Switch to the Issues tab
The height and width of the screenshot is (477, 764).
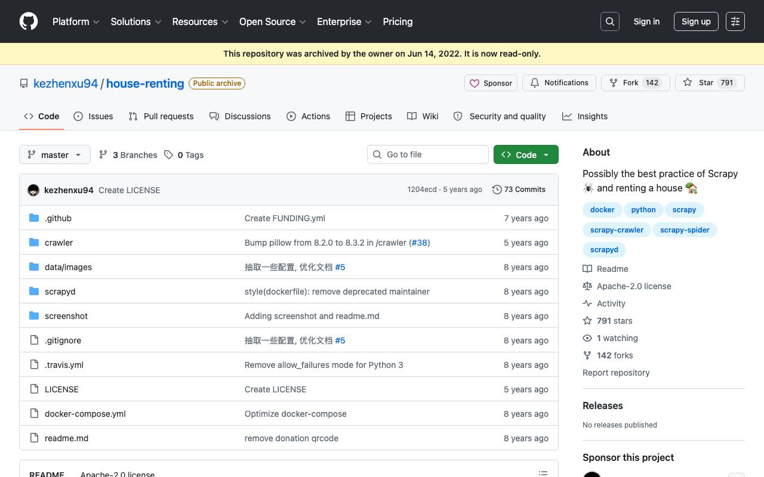(x=93, y=116)
